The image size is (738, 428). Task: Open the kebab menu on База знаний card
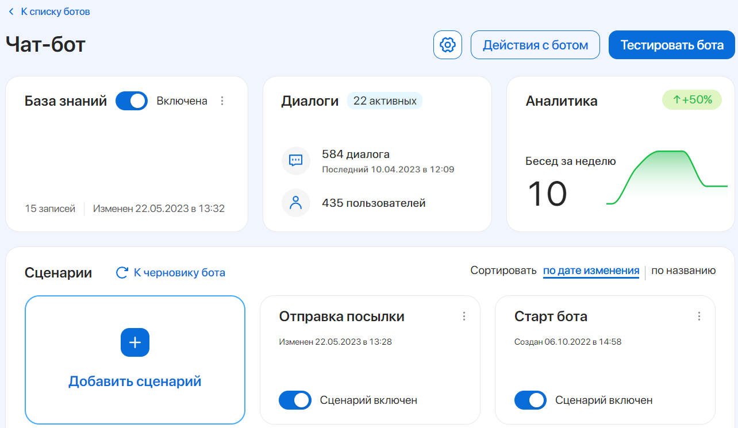pos(222,100)
